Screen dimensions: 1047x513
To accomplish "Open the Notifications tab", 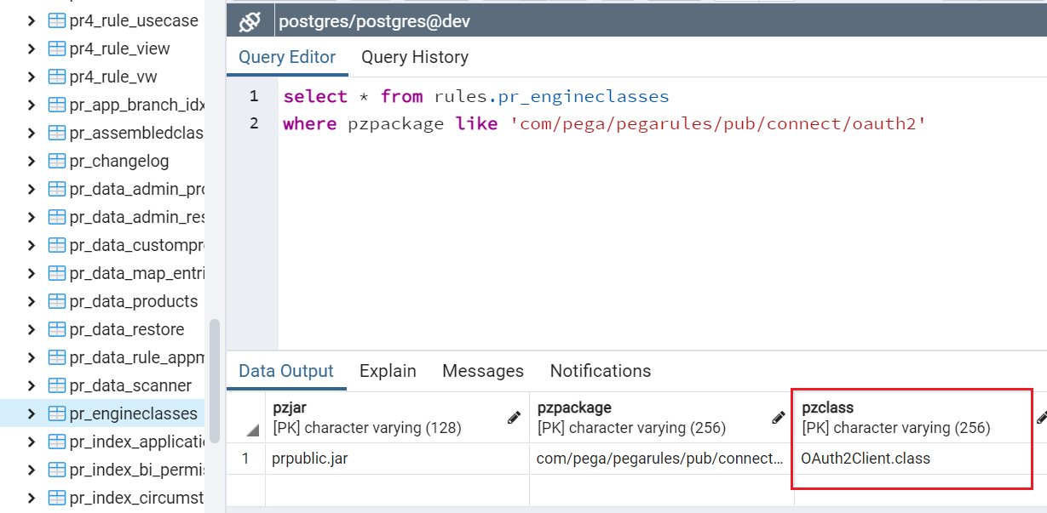I will pos(600,371).
